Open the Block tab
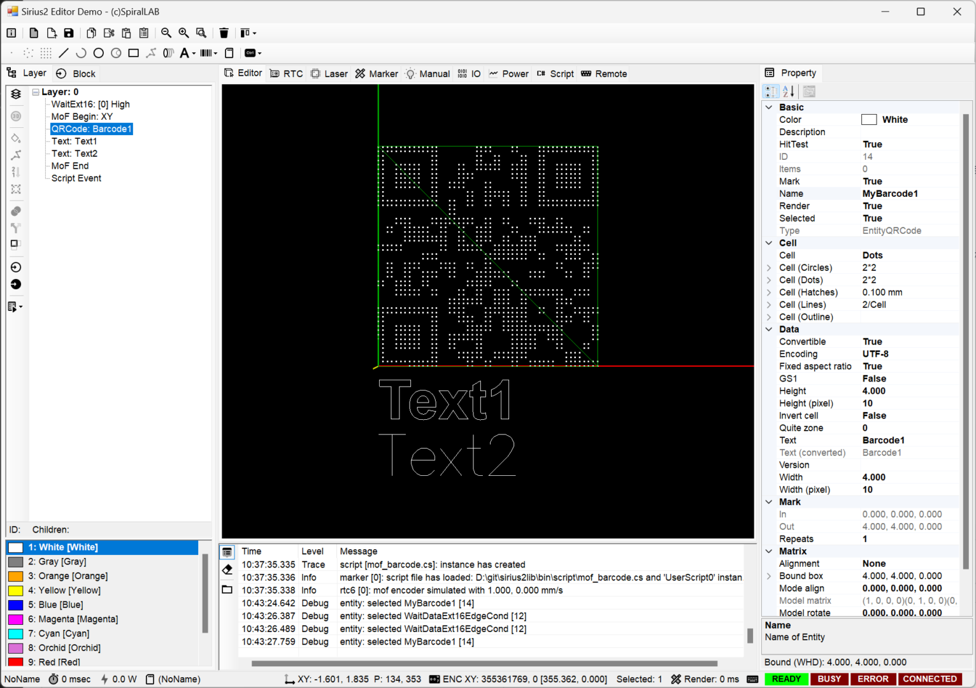This screenshot has height=688, width=976. [76, 74]
